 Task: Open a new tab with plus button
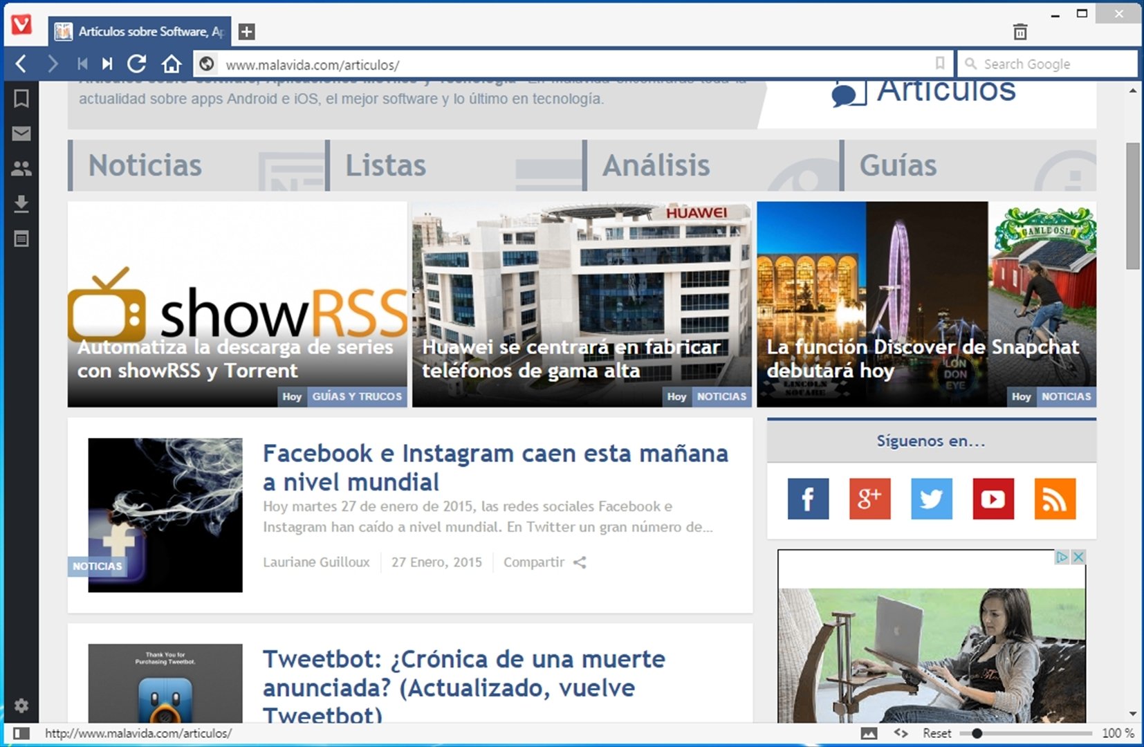click(x=246, y=32)
